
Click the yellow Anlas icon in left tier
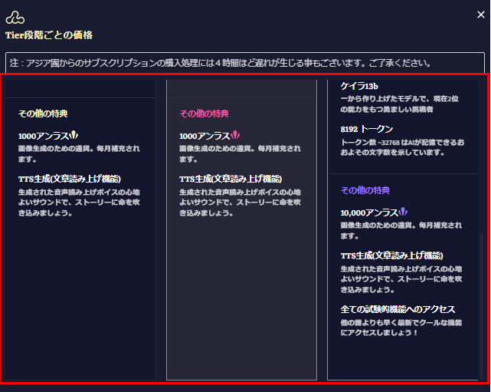tap(75, 135)
